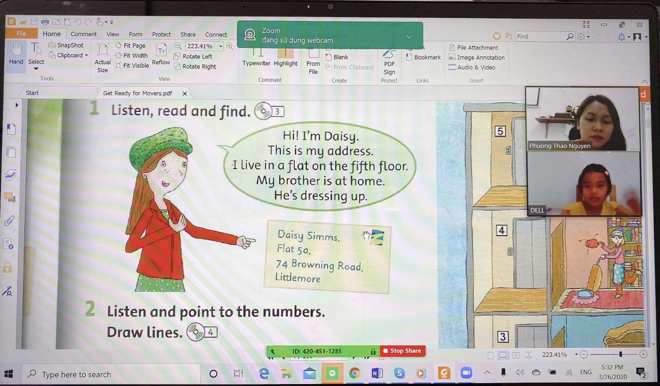Viewport: 660px width, 386px height.
Task: Take a SnapShot of the page
Action: [66, 45]
